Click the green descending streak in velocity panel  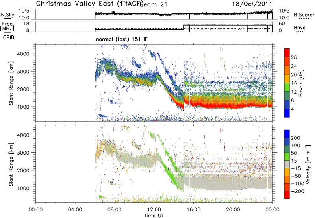point(169,171)
